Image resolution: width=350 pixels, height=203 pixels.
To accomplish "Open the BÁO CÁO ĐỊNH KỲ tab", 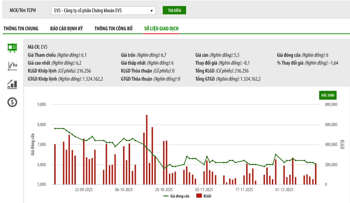I will [66, 29].
